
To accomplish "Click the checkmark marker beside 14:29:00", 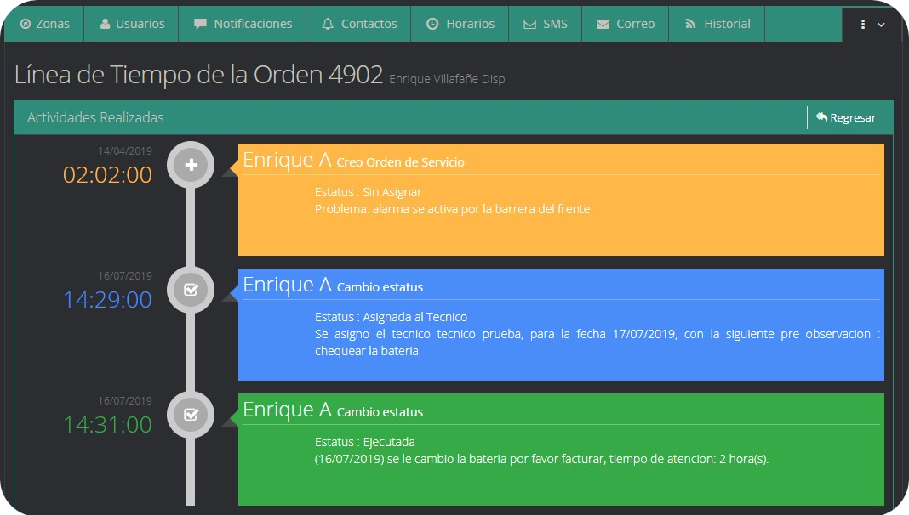I will 191,290.
